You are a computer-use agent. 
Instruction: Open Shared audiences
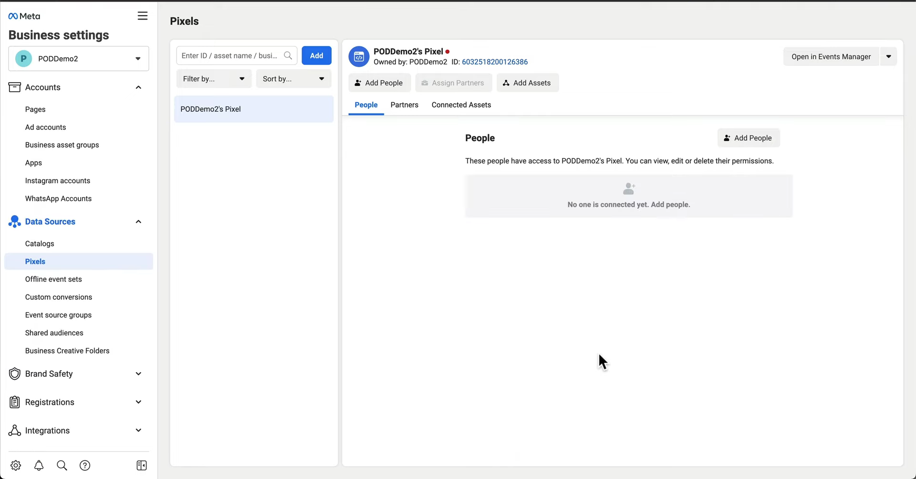click(54, 333)
